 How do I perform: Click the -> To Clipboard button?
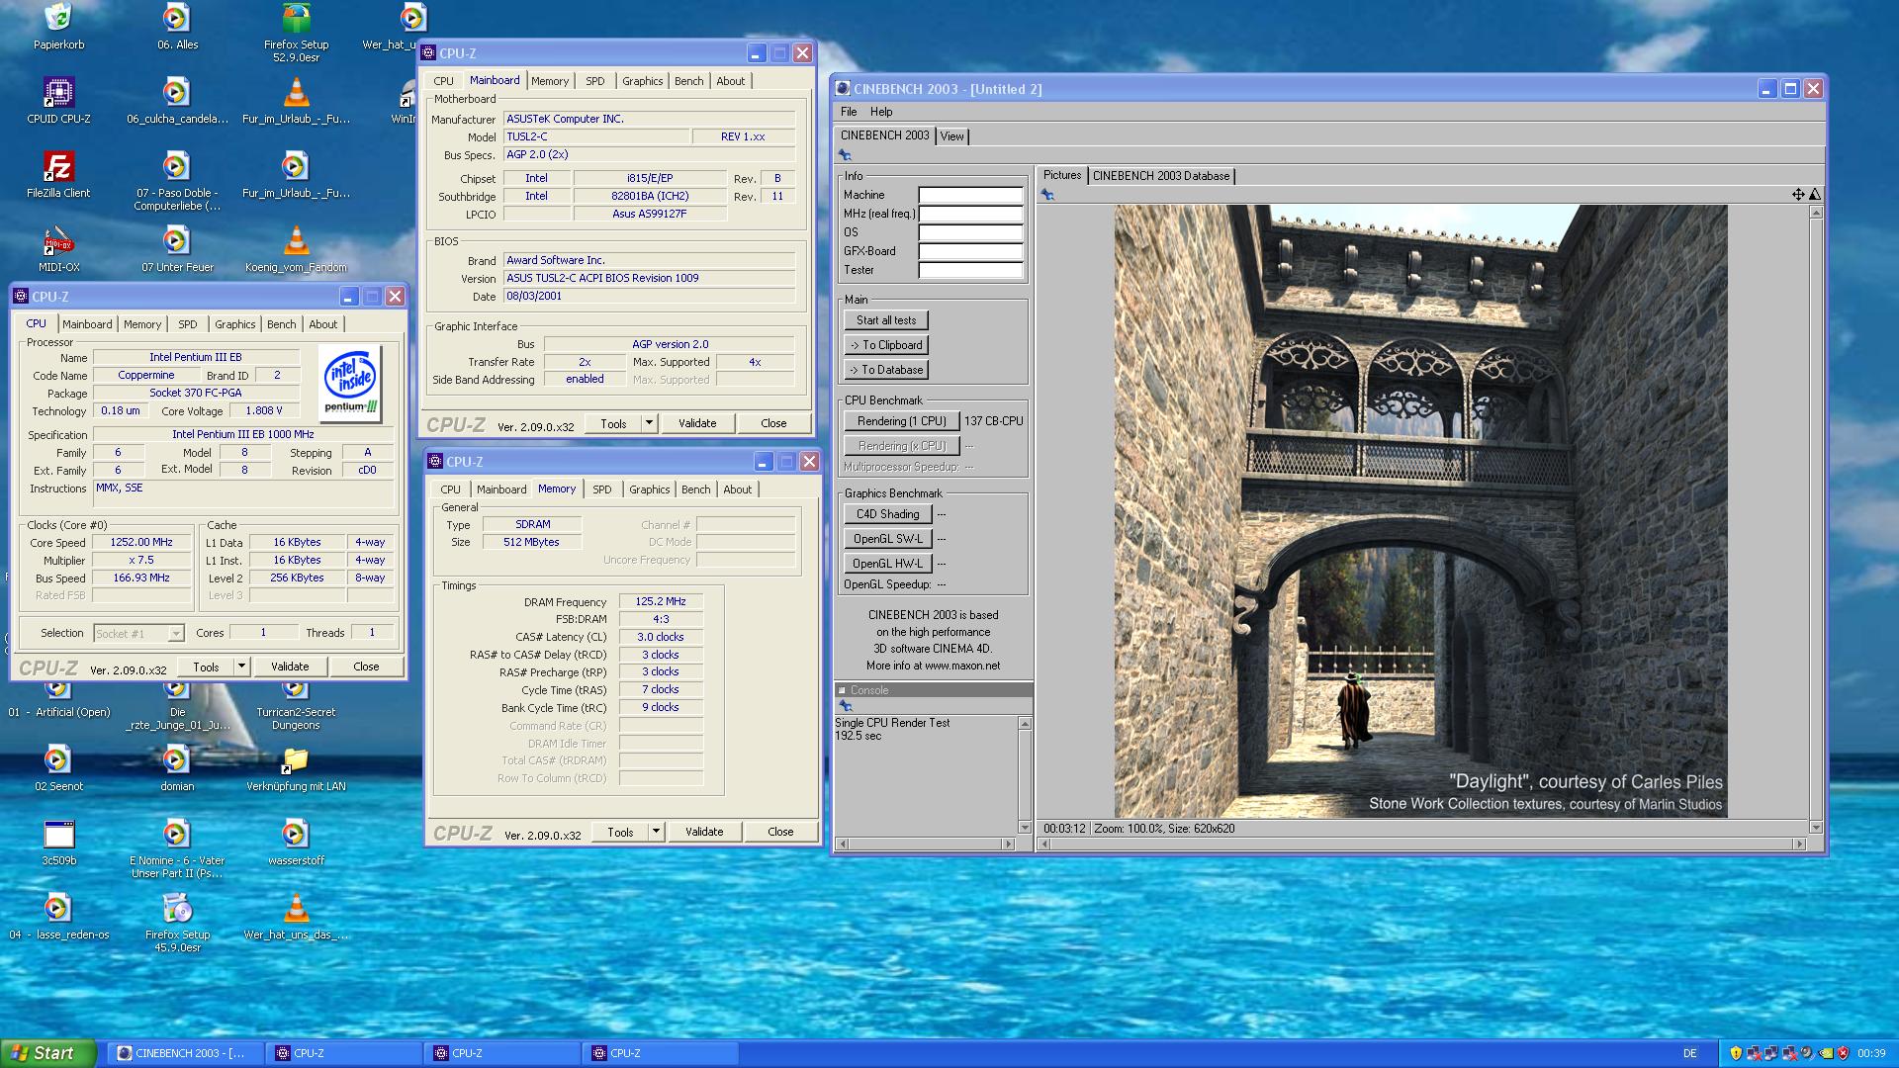(x=886, y=345)
